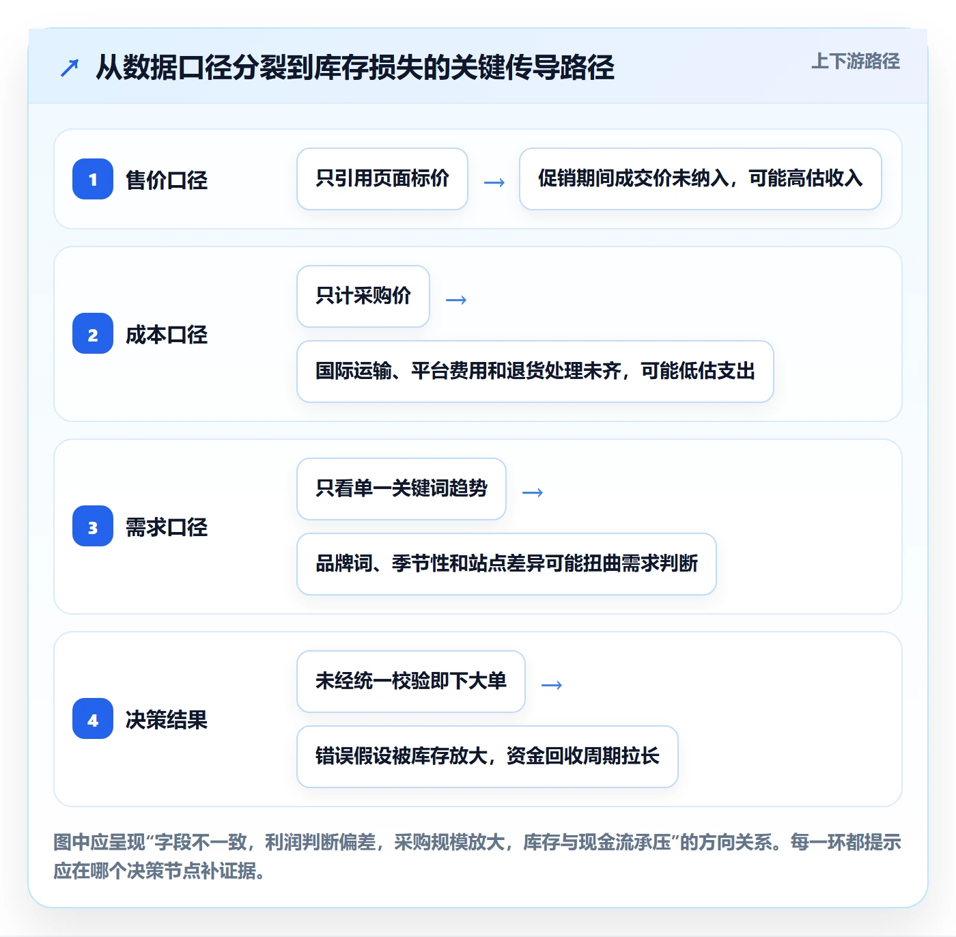Click the number 1 step badge
Viewport: 956px width, 937px height.
point(93,179)
